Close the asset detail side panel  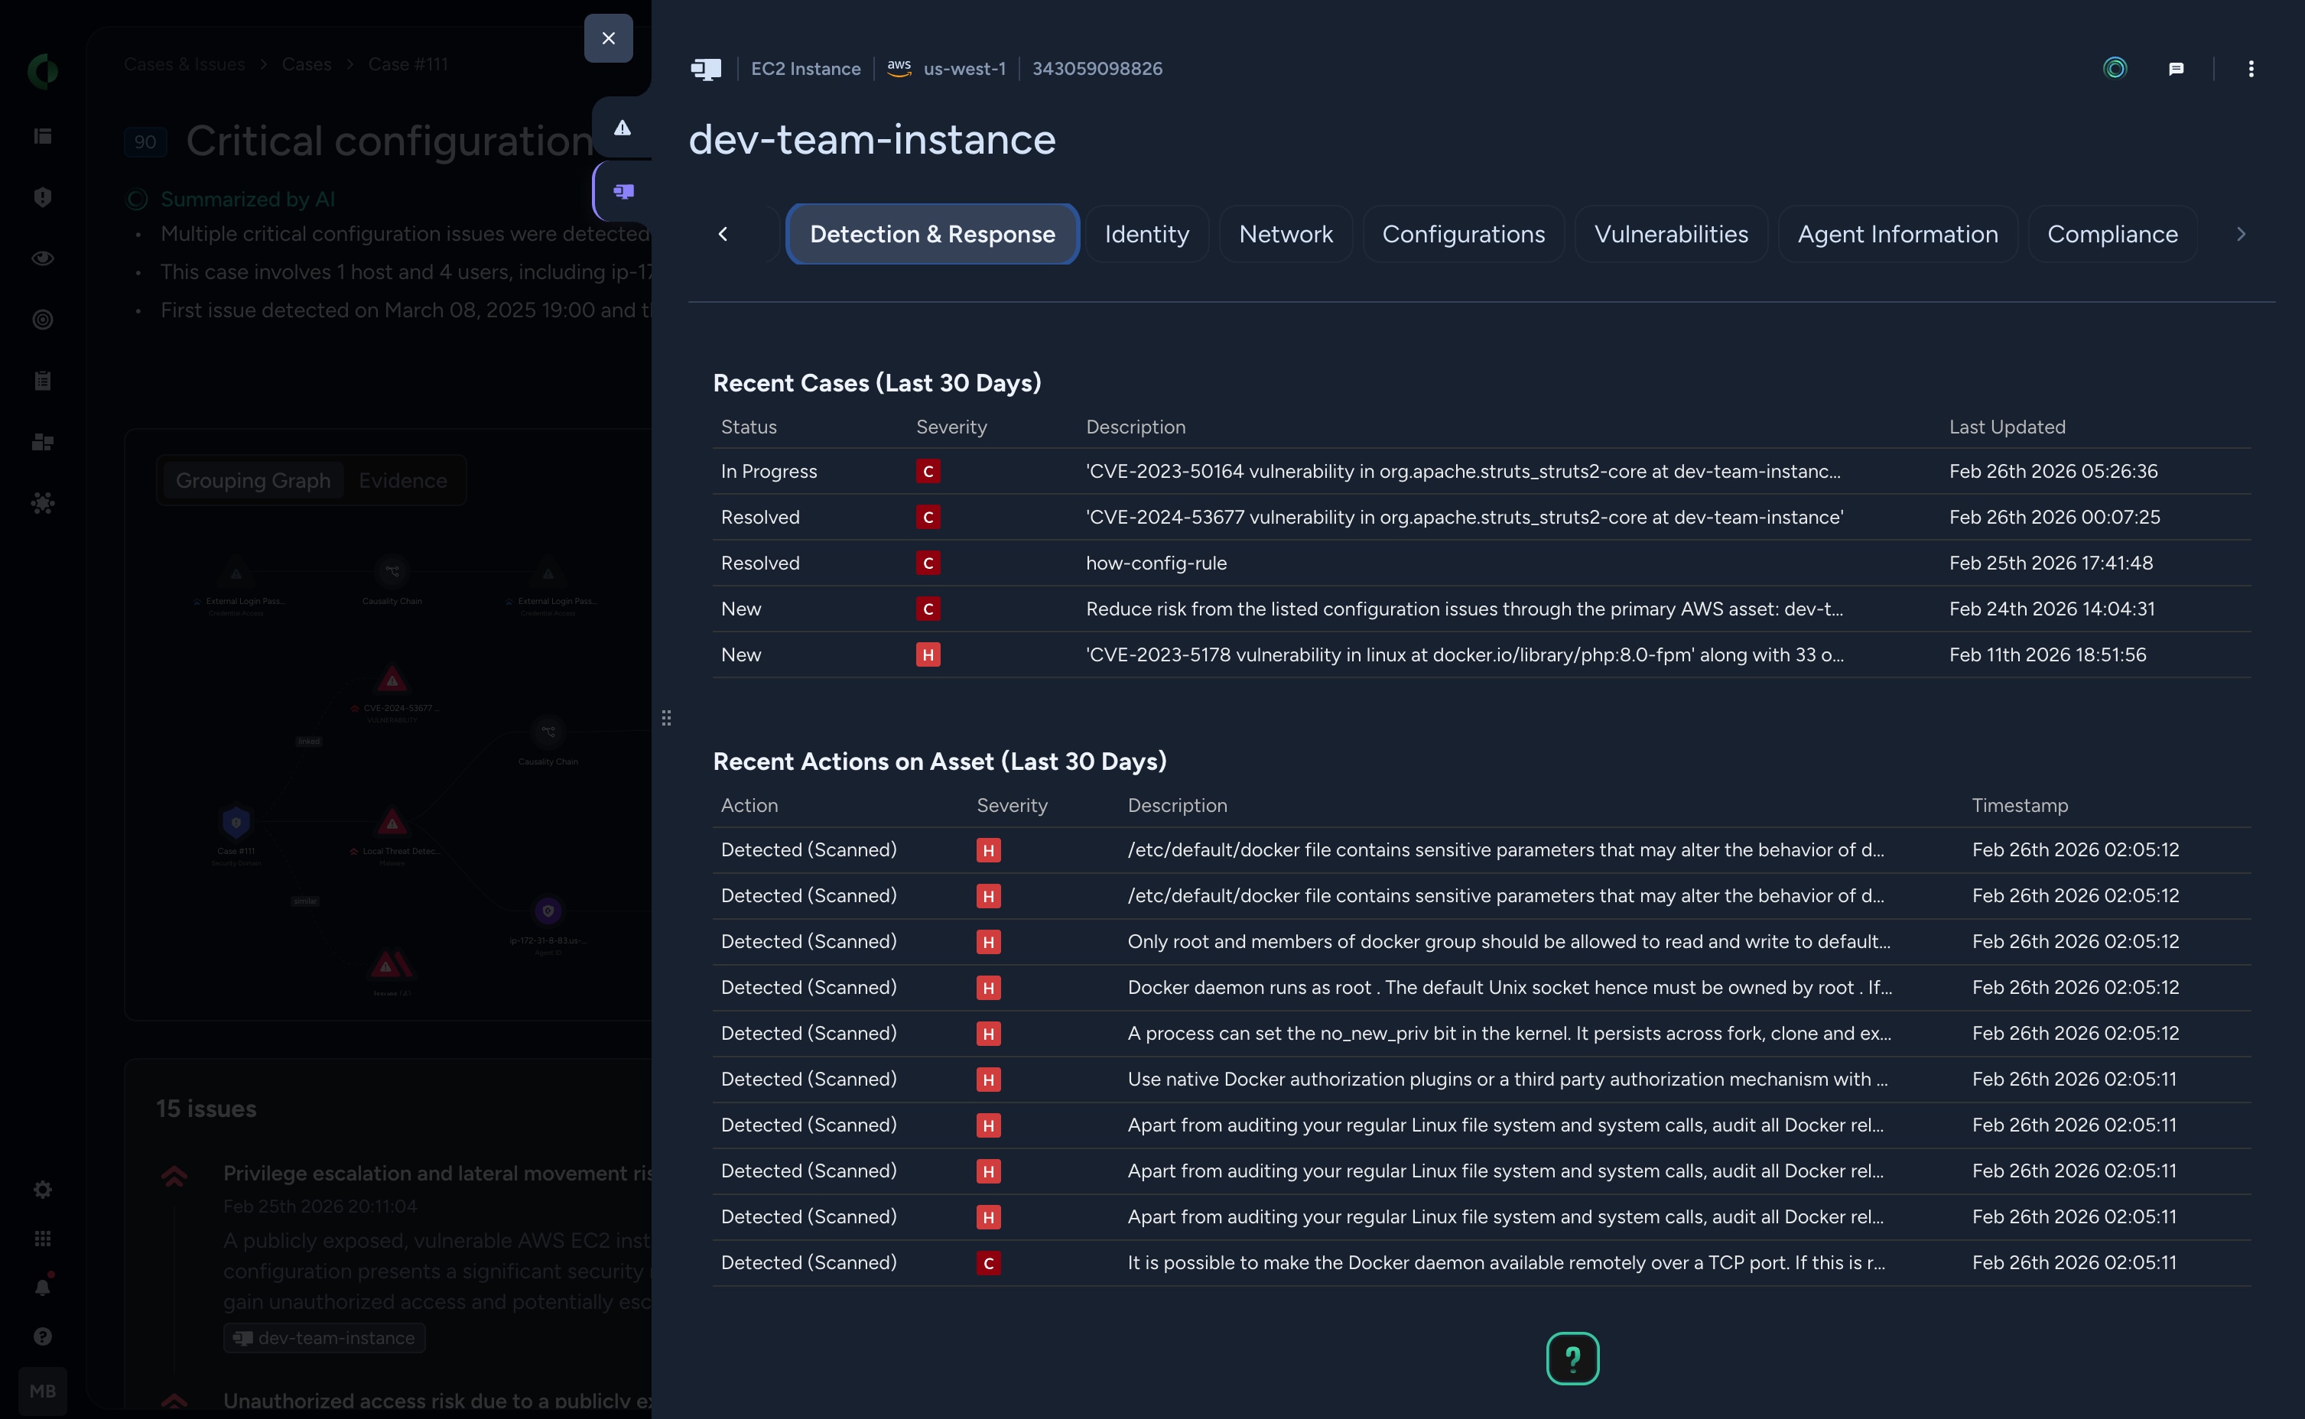click(608, 38)
